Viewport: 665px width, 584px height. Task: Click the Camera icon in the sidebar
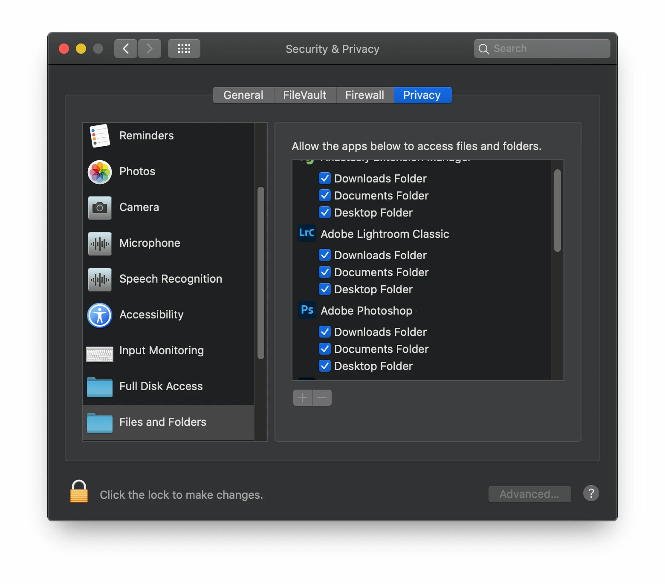(x=100, y=208)
